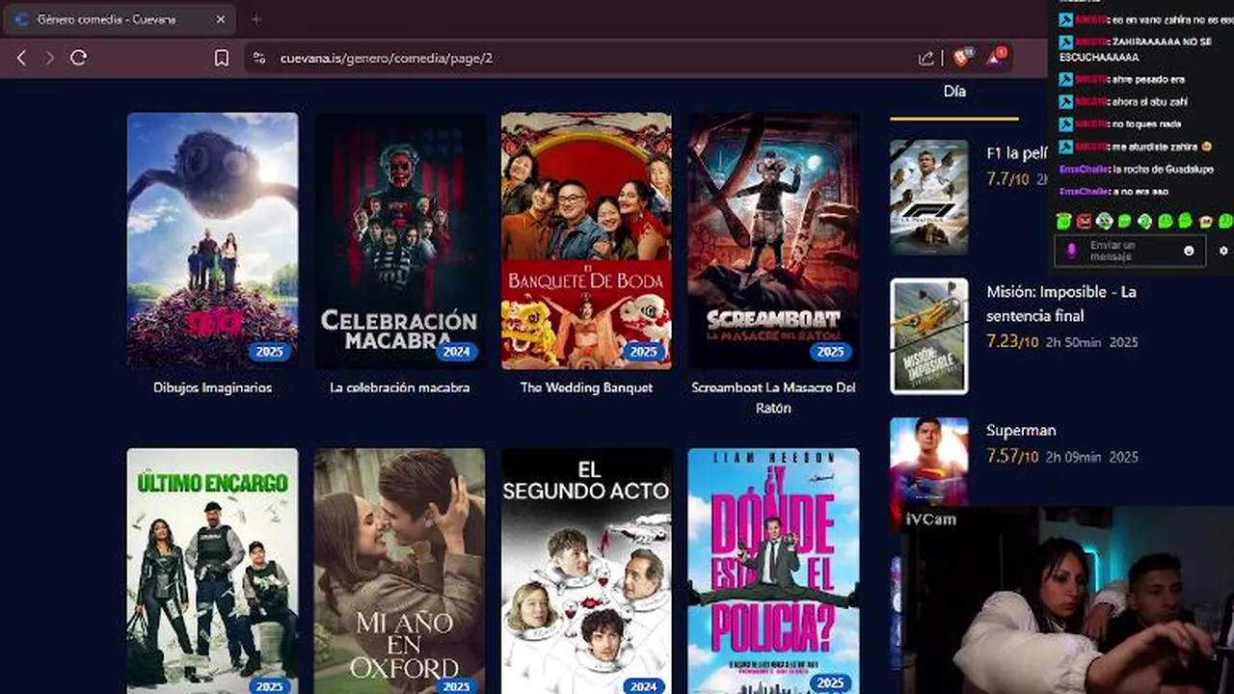This screenshot has width=1234, height=694.
Task: Open a new tab with plus icon
Action: (x=255, y=19)
